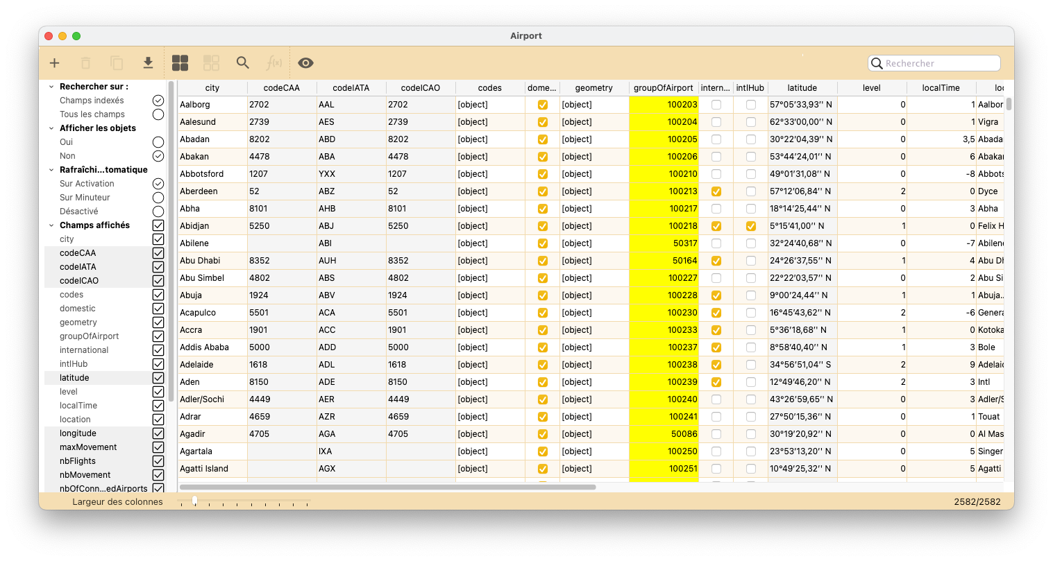Click the AUH codeIATA cell
Viewport: 1053px width, 561px height.
[x=351, y=261]
